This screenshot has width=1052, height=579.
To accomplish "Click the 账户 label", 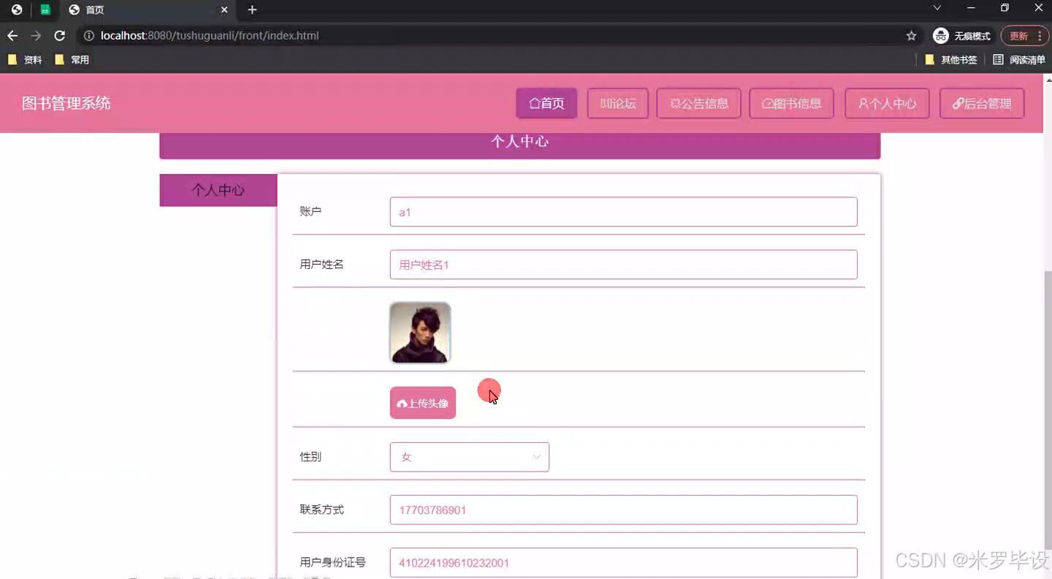I will click(310, 211).
